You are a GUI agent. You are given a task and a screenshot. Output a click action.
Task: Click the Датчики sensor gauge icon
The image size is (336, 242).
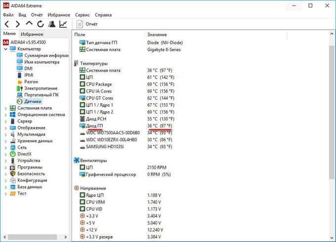click(20, 102)
